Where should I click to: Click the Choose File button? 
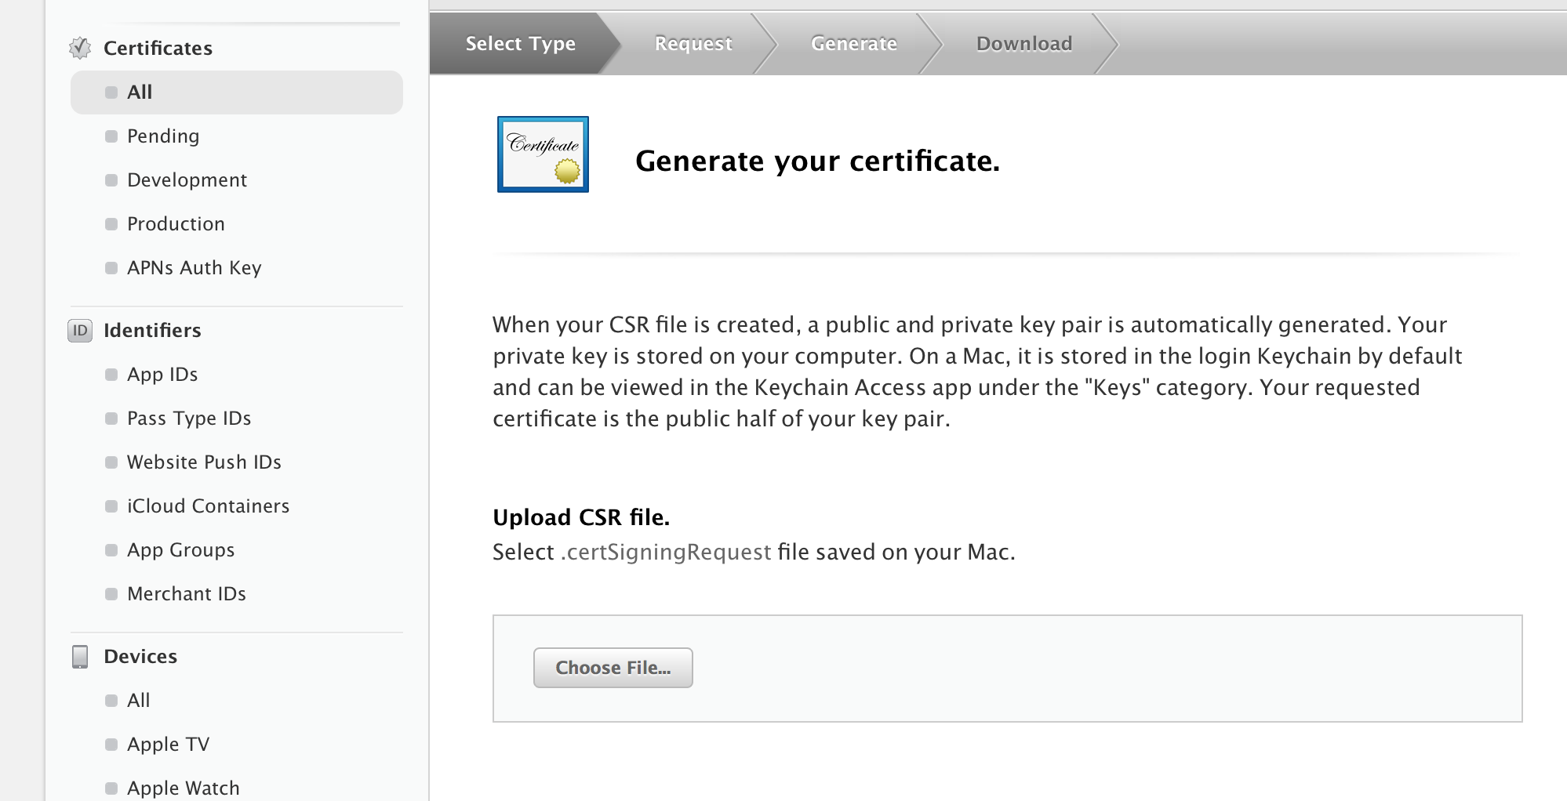coord(613,668)
